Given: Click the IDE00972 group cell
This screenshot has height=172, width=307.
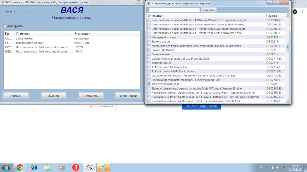Looking at the screenshot, I should pos(272,37).
